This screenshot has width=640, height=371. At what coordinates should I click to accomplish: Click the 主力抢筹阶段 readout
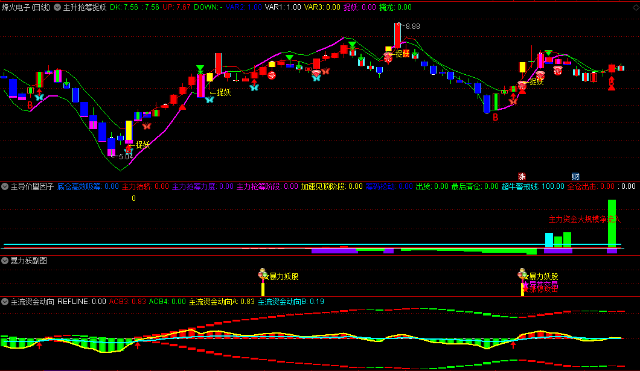click(267, 187)
